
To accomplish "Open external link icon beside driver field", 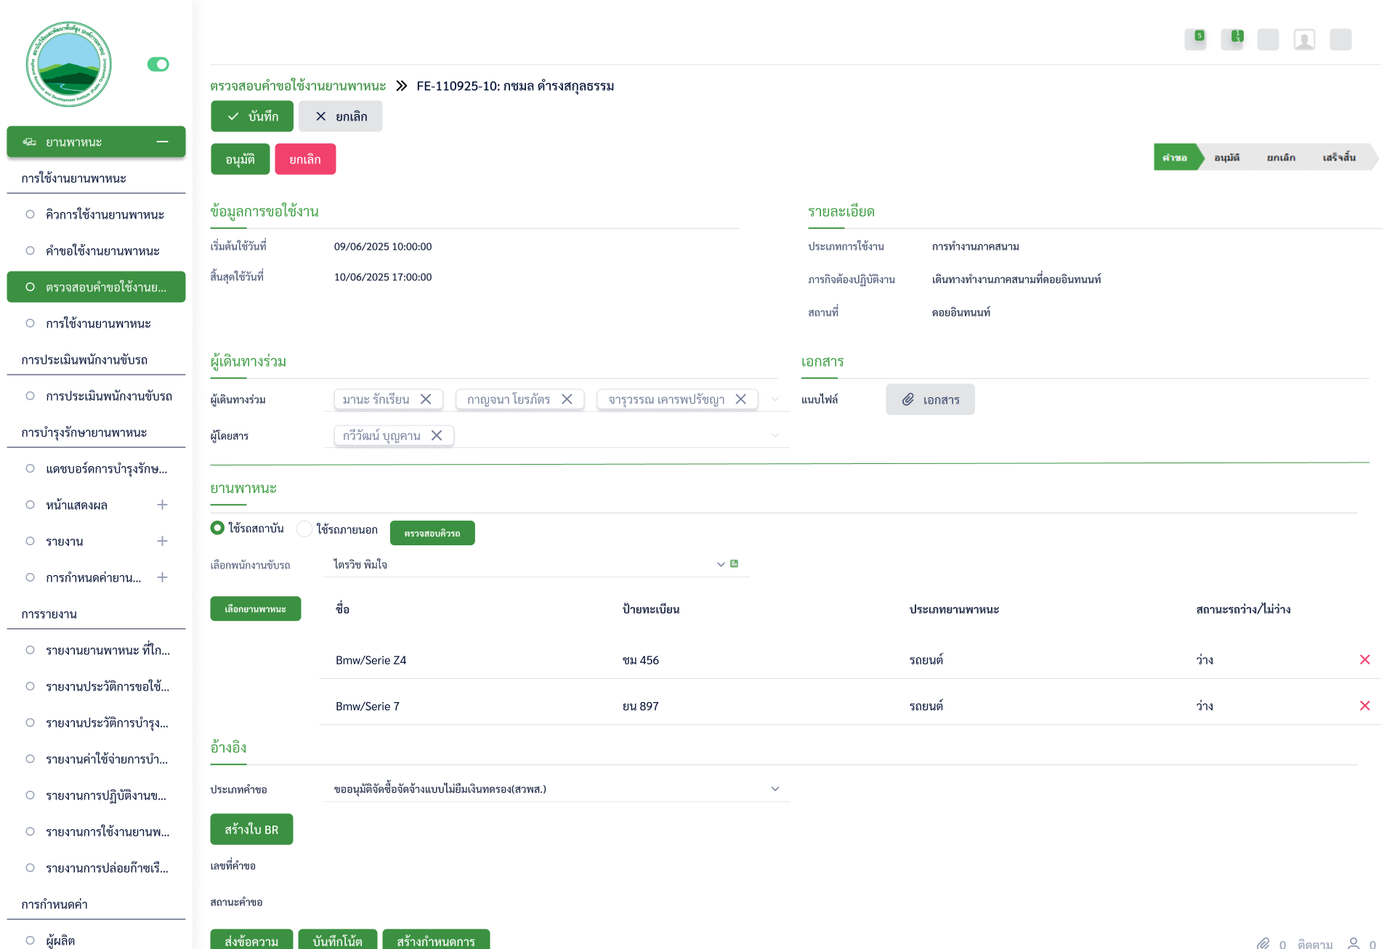I will pyautogui.click(x=735, y=564).
